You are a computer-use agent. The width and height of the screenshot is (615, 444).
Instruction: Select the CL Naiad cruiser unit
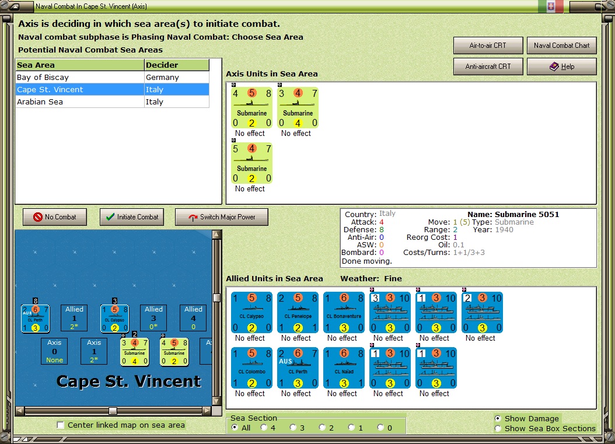click(x=344, y=368)
